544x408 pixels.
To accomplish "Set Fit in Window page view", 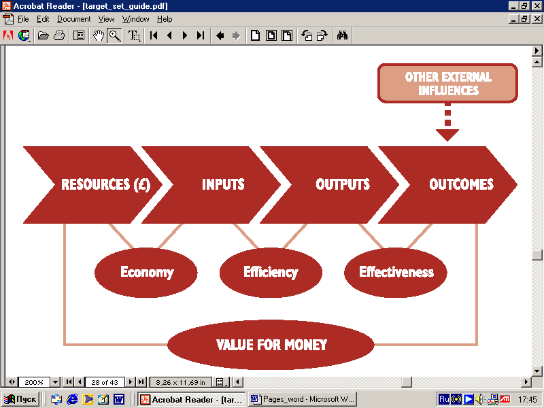I will pos(271,35).
